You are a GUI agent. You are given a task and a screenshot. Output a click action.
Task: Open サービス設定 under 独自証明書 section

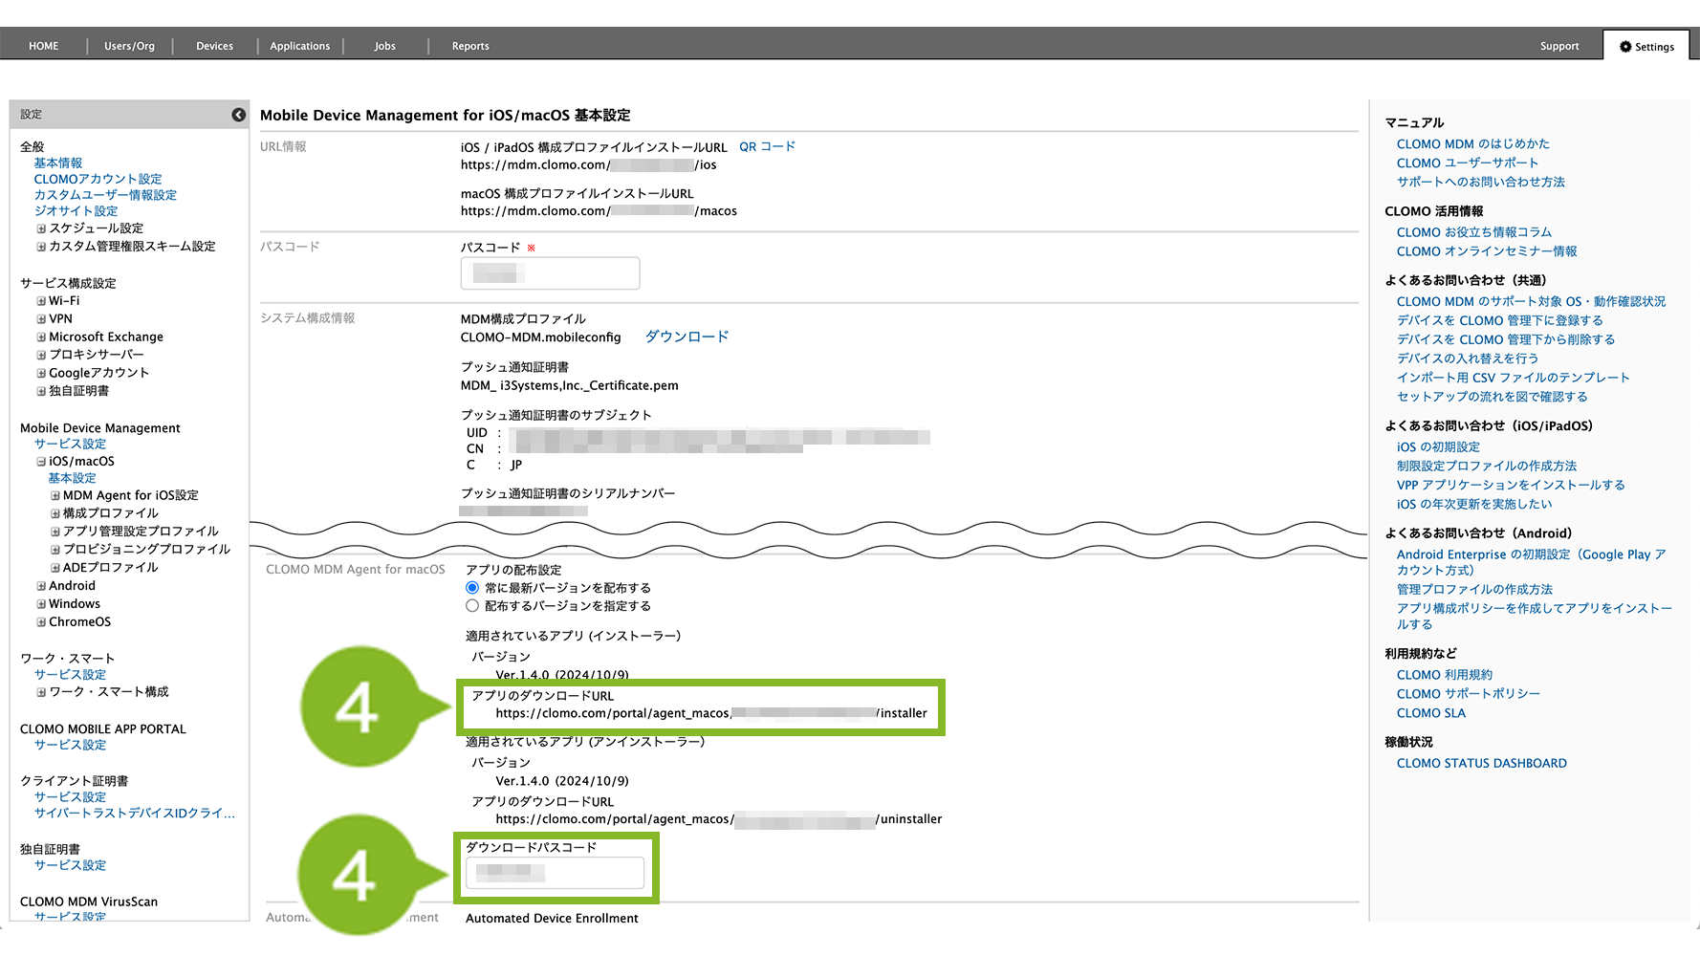(71, 866)
